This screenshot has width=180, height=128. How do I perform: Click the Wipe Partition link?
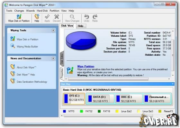coord(86,66)
